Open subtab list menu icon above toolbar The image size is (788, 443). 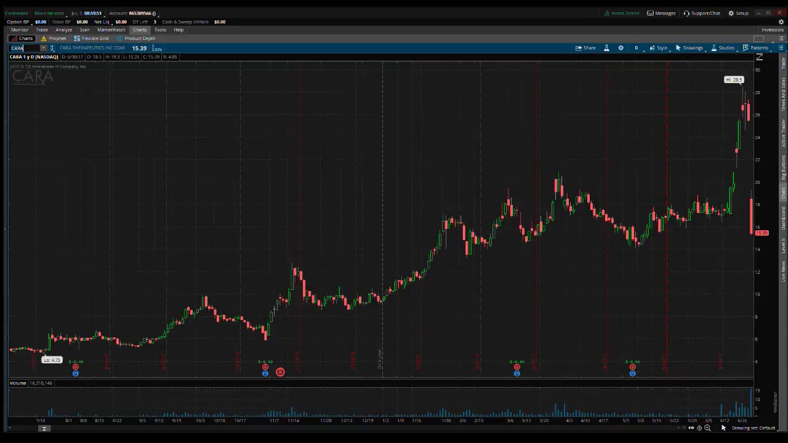[x=781, y=38]
